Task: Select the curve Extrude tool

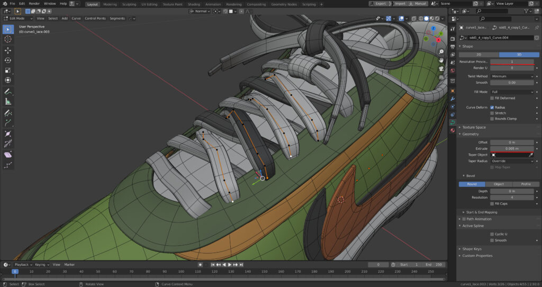Action: [x=8, y=123]
